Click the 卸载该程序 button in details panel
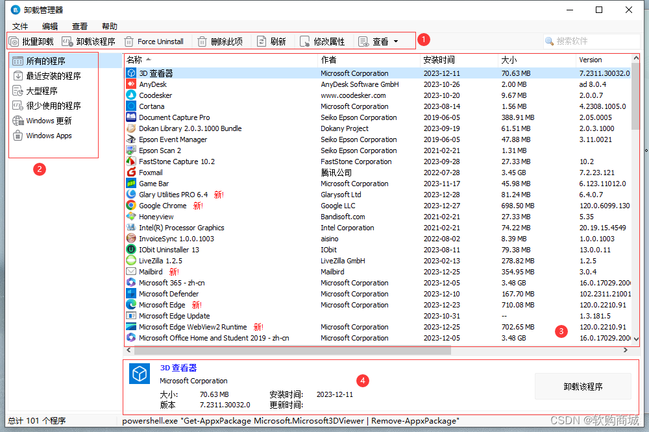Screen dimensions: 649x432 coord(582,386)
